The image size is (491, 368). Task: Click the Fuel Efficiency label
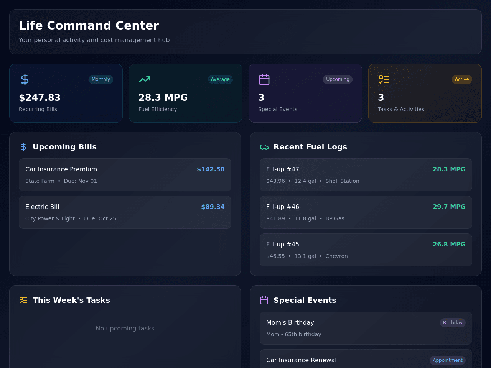tap(158, 109)
